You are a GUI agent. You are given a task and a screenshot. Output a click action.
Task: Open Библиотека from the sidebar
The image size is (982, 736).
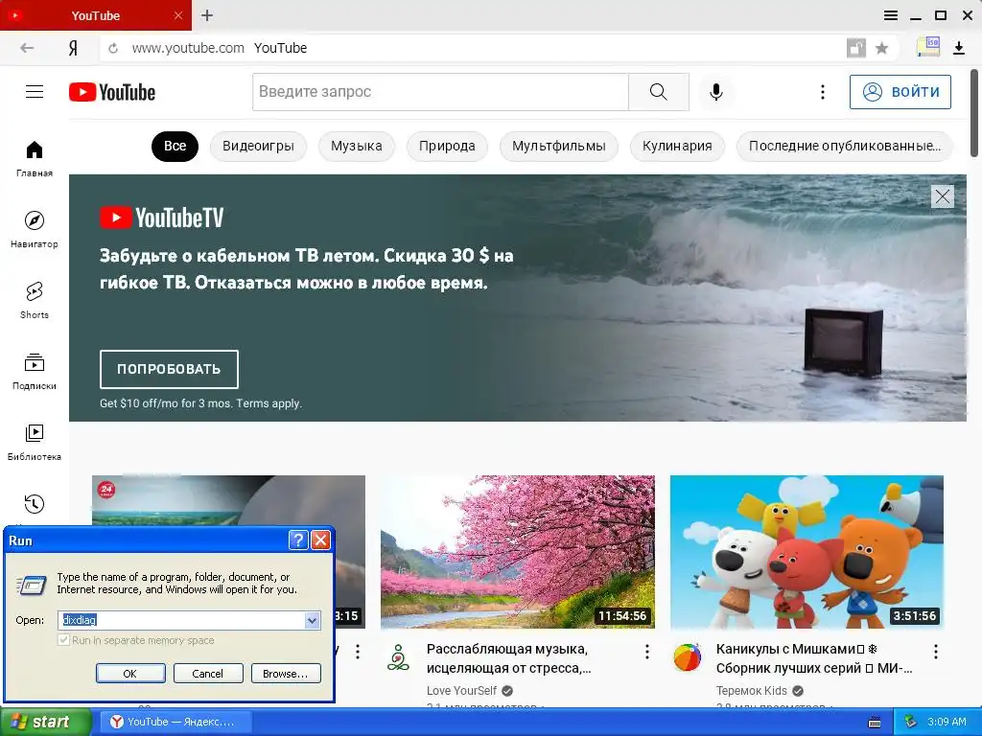(x=35, y=442)
